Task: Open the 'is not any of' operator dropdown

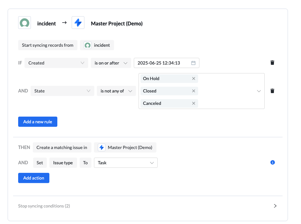Action: tap(116, 91)
